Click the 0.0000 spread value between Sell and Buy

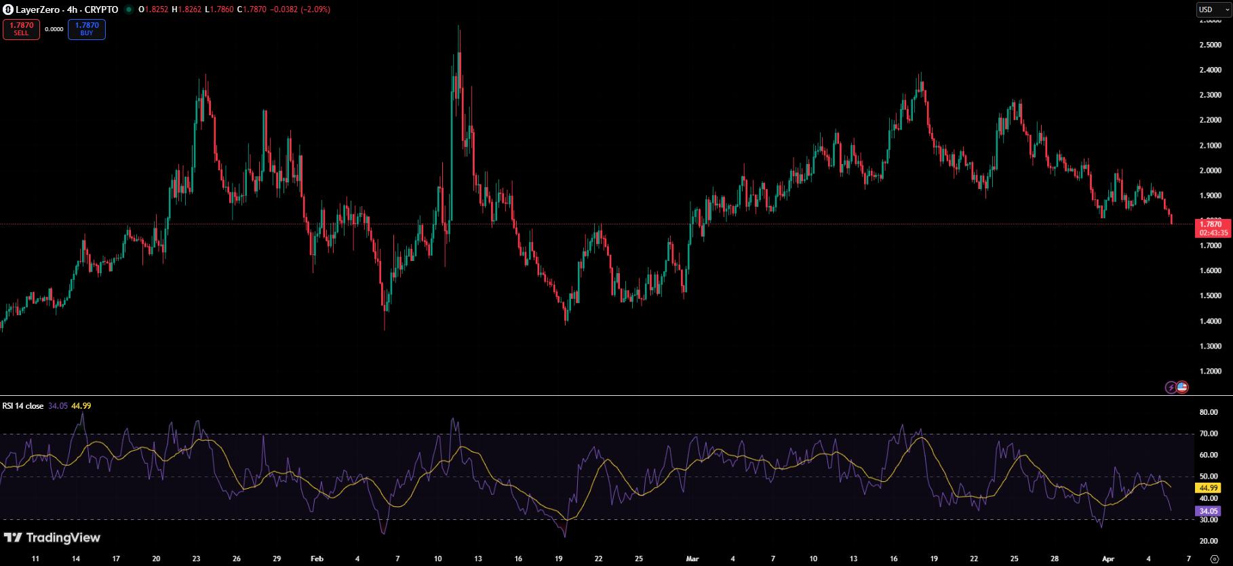[54, 29]
